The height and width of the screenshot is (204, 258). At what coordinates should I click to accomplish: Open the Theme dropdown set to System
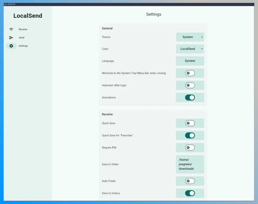click(188, 37)
